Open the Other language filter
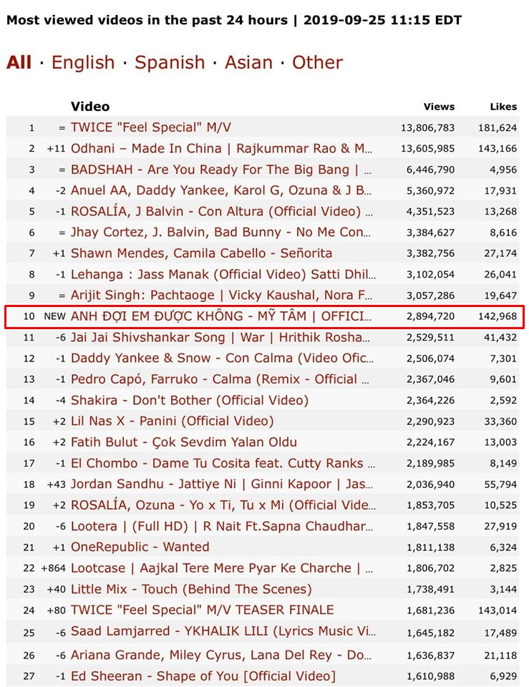Image resolution: width=529 pixels, height=687 pixels. point(317,62)
